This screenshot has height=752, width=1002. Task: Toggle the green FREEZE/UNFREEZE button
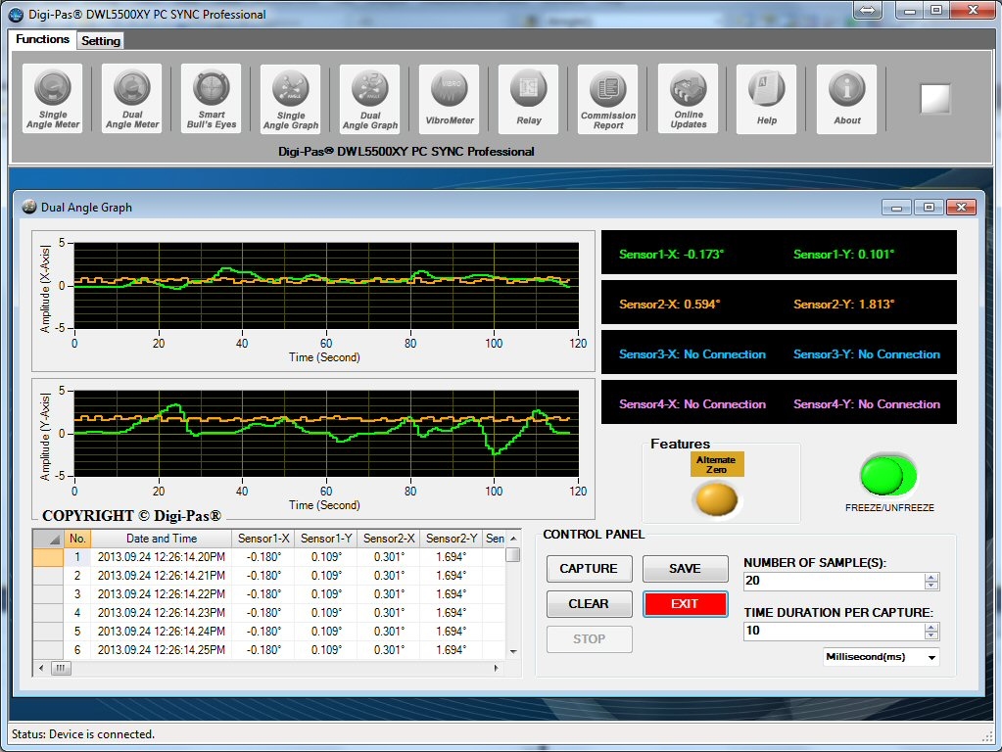(888, 475)
